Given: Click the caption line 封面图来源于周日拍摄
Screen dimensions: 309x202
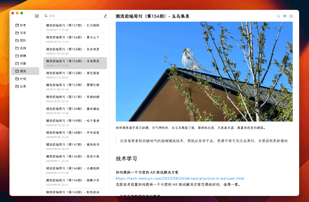Looking at the screenshot, I should 190,128.
